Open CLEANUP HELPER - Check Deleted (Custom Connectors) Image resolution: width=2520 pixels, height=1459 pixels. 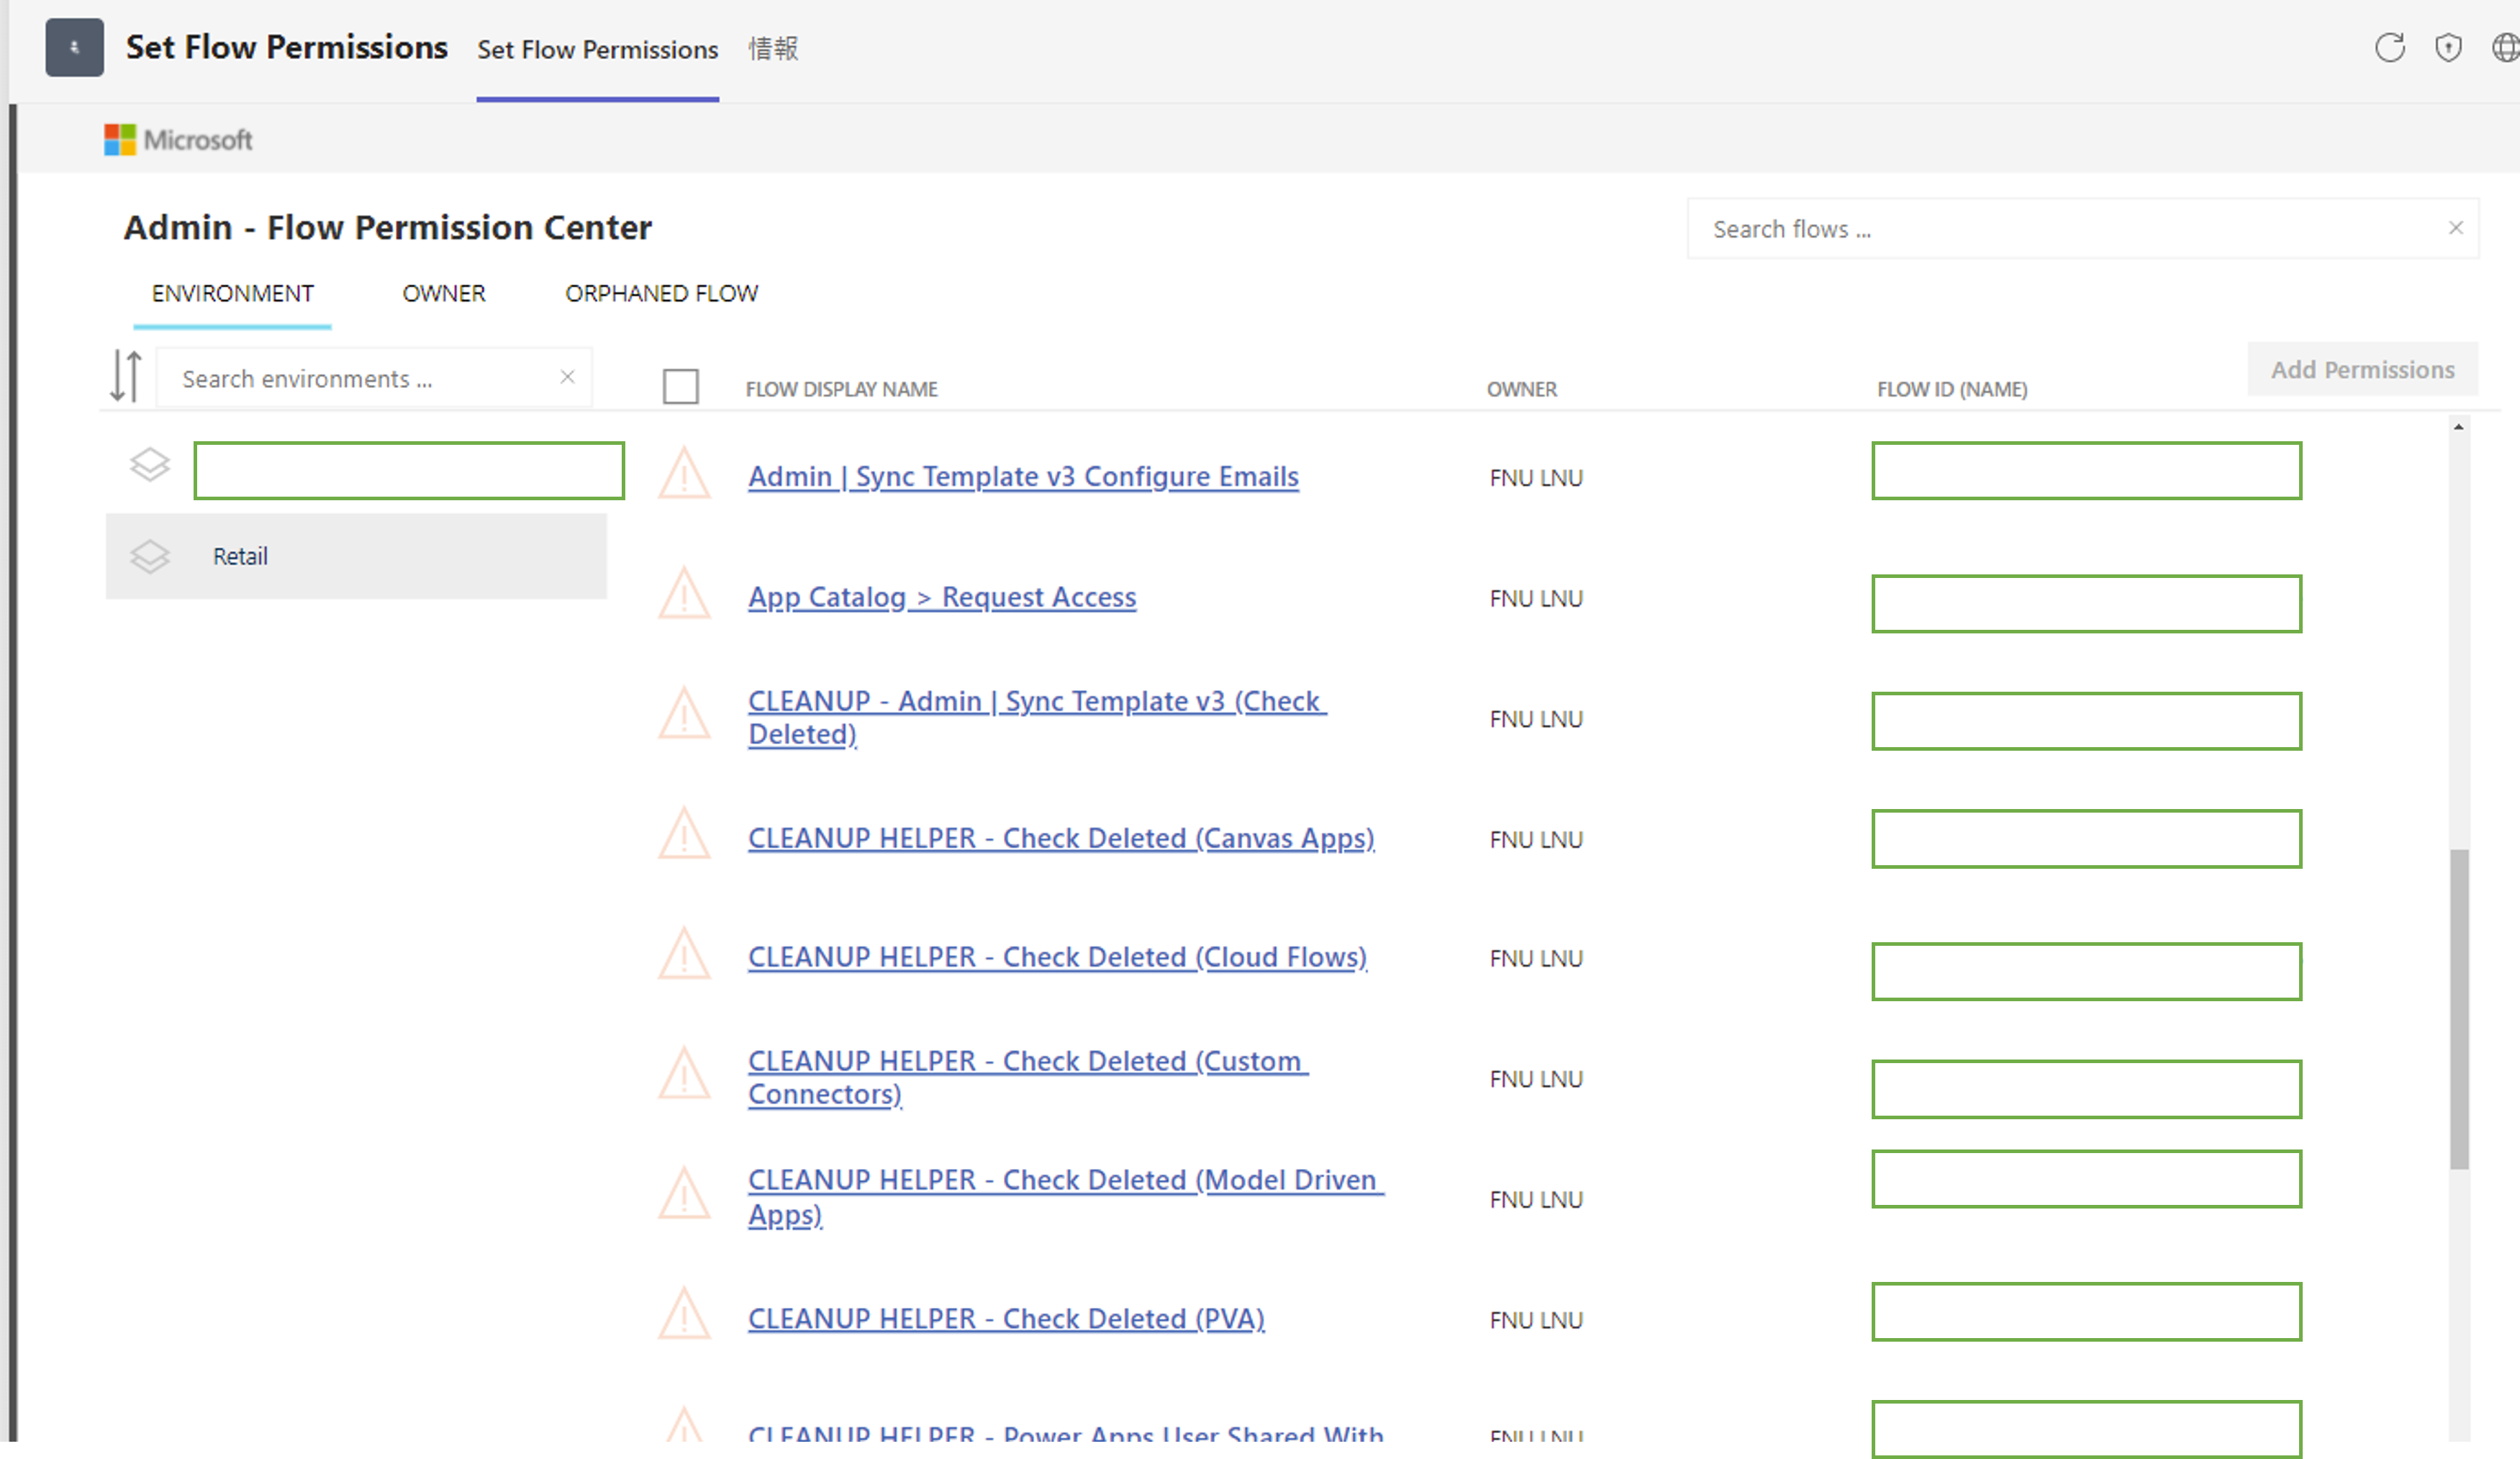point(1028,1077)
